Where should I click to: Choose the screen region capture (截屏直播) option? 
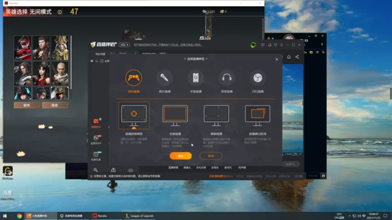point(216,115)
